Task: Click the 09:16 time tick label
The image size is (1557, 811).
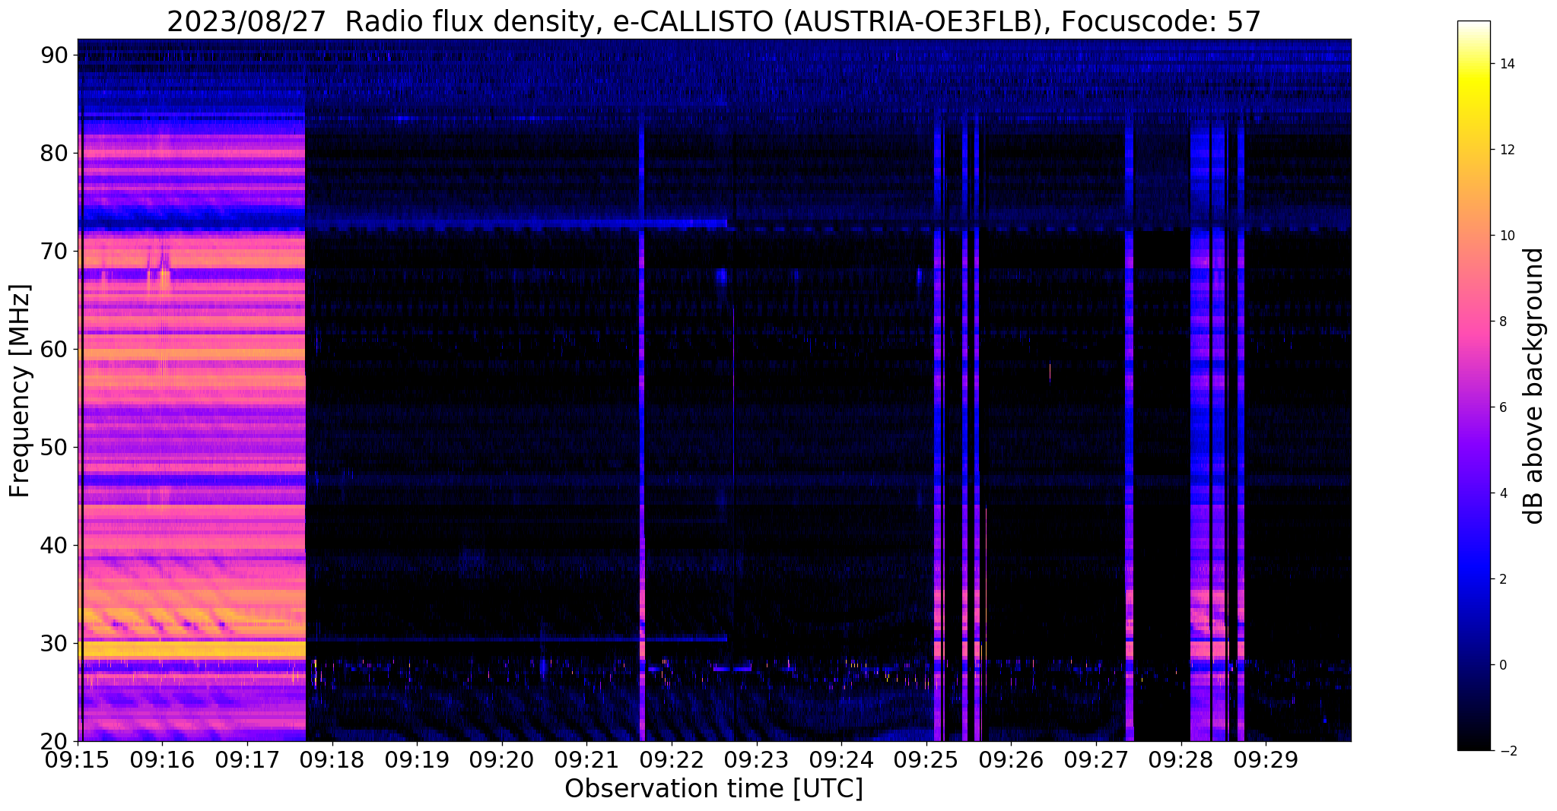Action: (162, 761)
